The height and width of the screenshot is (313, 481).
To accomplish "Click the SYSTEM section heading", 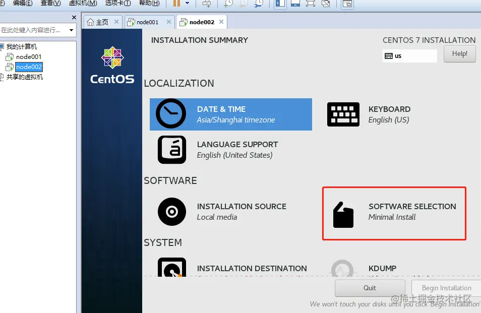I will click(163, 242).
